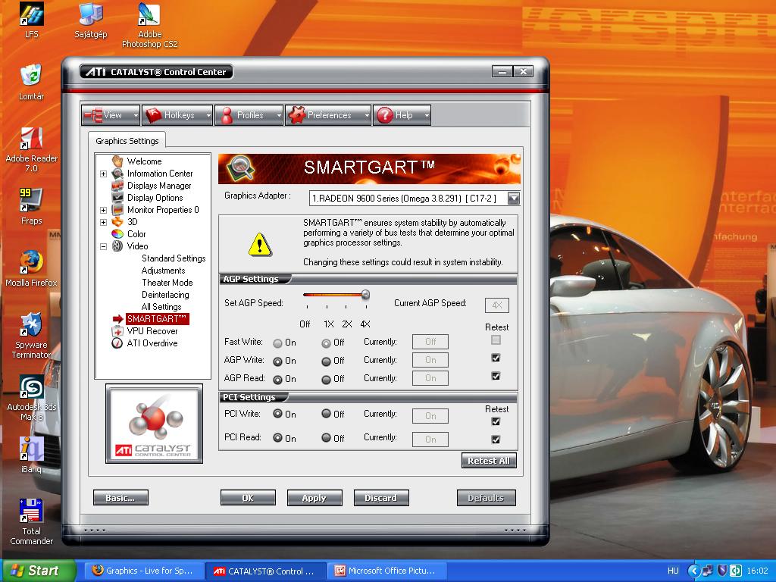This screenshot has width=776, height=582.
Task: Toggle the AGP Write retest checkbox
Action: click(x=496, y=358)
